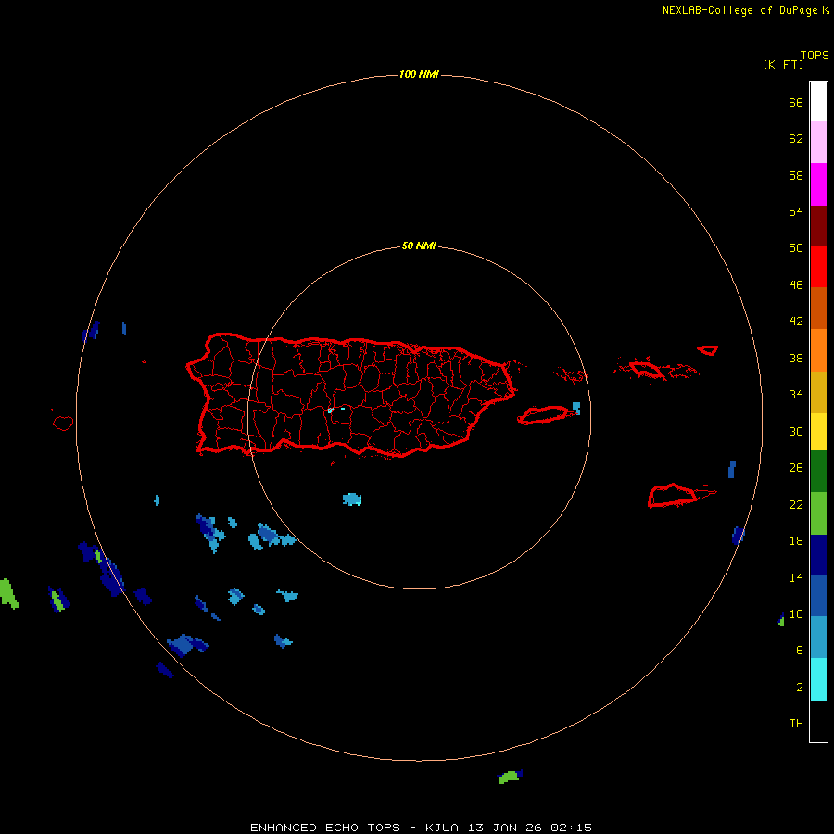Image resolution: width=834 pixels, height=834 pixels.
Task: Click the 42 legend value
Action: tap(796, 322)
